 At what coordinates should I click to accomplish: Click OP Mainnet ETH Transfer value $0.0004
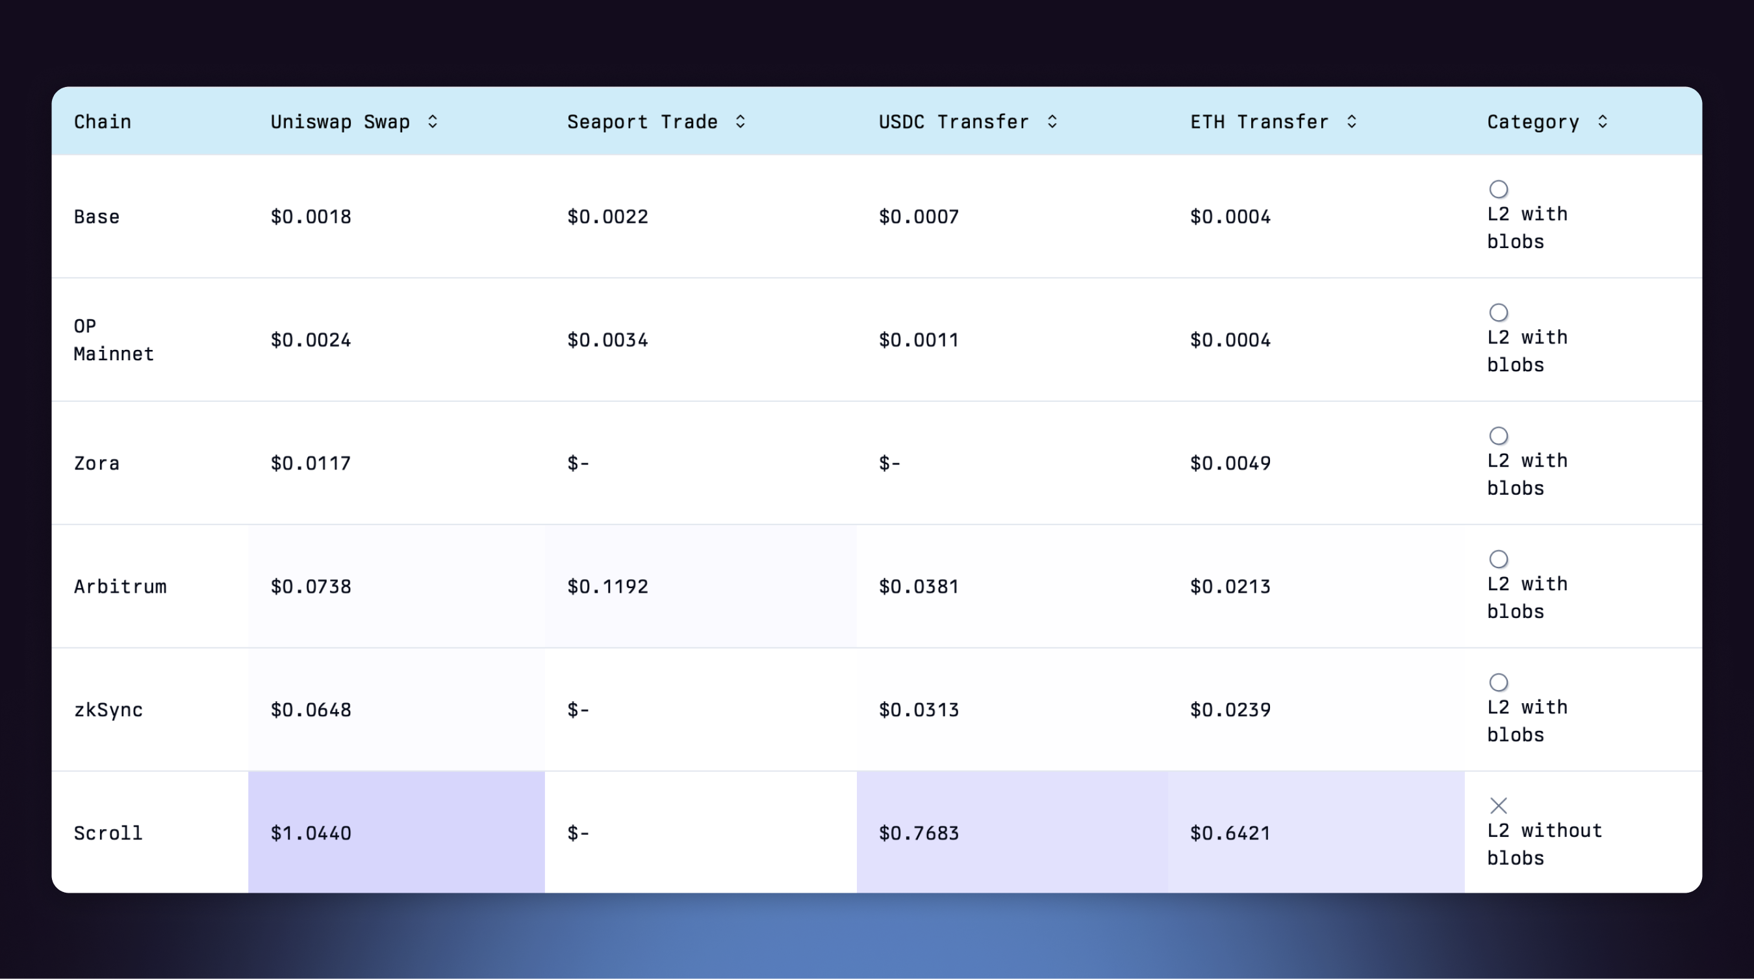click(1230, 340)
